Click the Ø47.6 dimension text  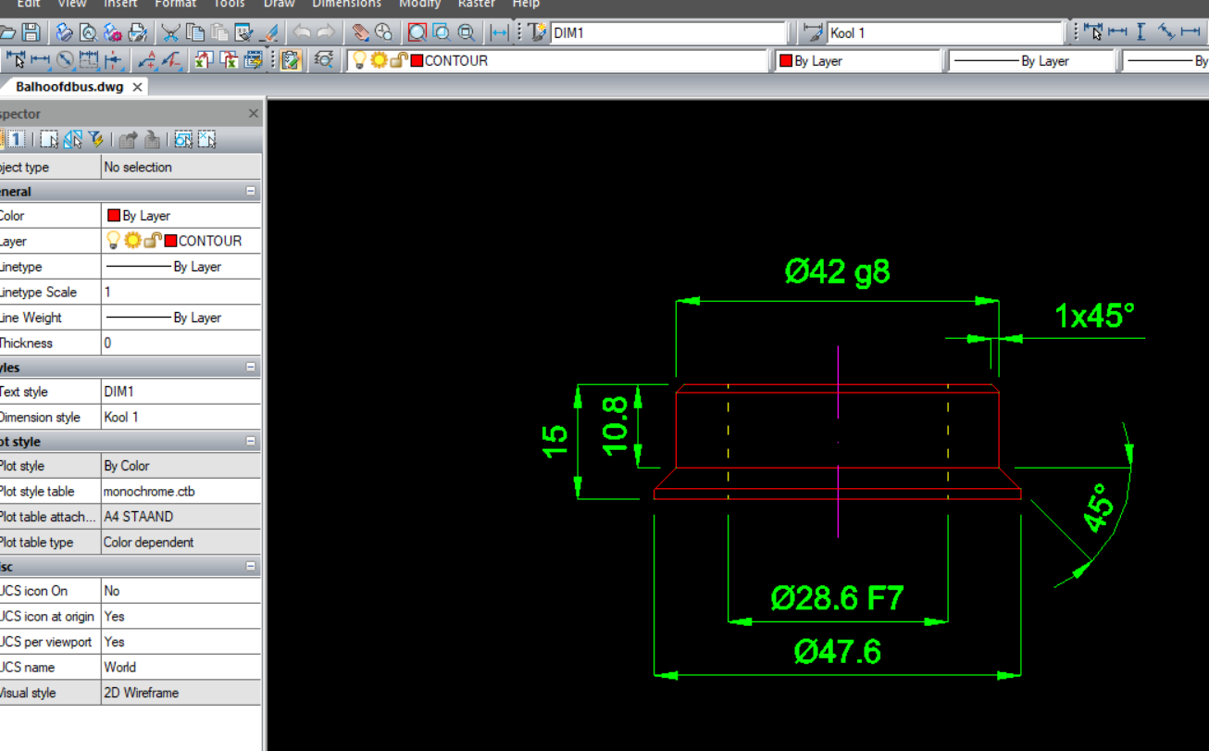838,652
